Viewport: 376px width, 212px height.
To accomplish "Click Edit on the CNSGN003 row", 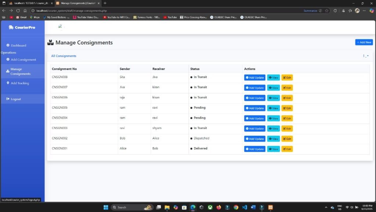I will [x=287, y=128].
